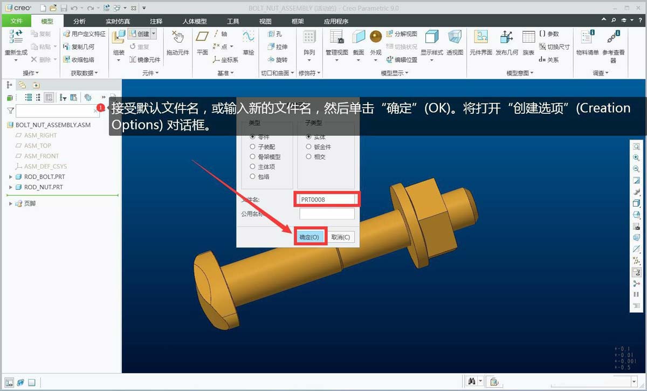Click the Cancel (取消) button
The width and height of the screenshot is (647, 391).
pos(341,237)
